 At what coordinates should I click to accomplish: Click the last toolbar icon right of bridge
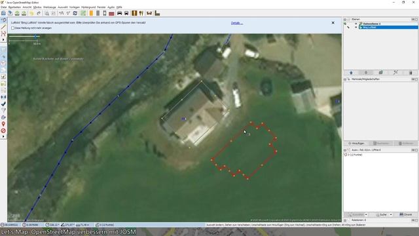pos(157,13)
